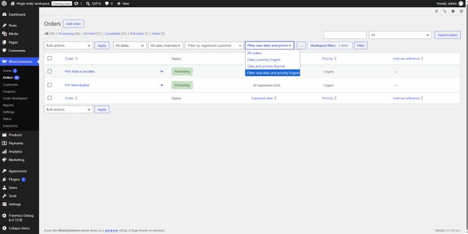
Task: Click the Pages sidebar icon
Action: pyautogui.click(x=4, y=42)
